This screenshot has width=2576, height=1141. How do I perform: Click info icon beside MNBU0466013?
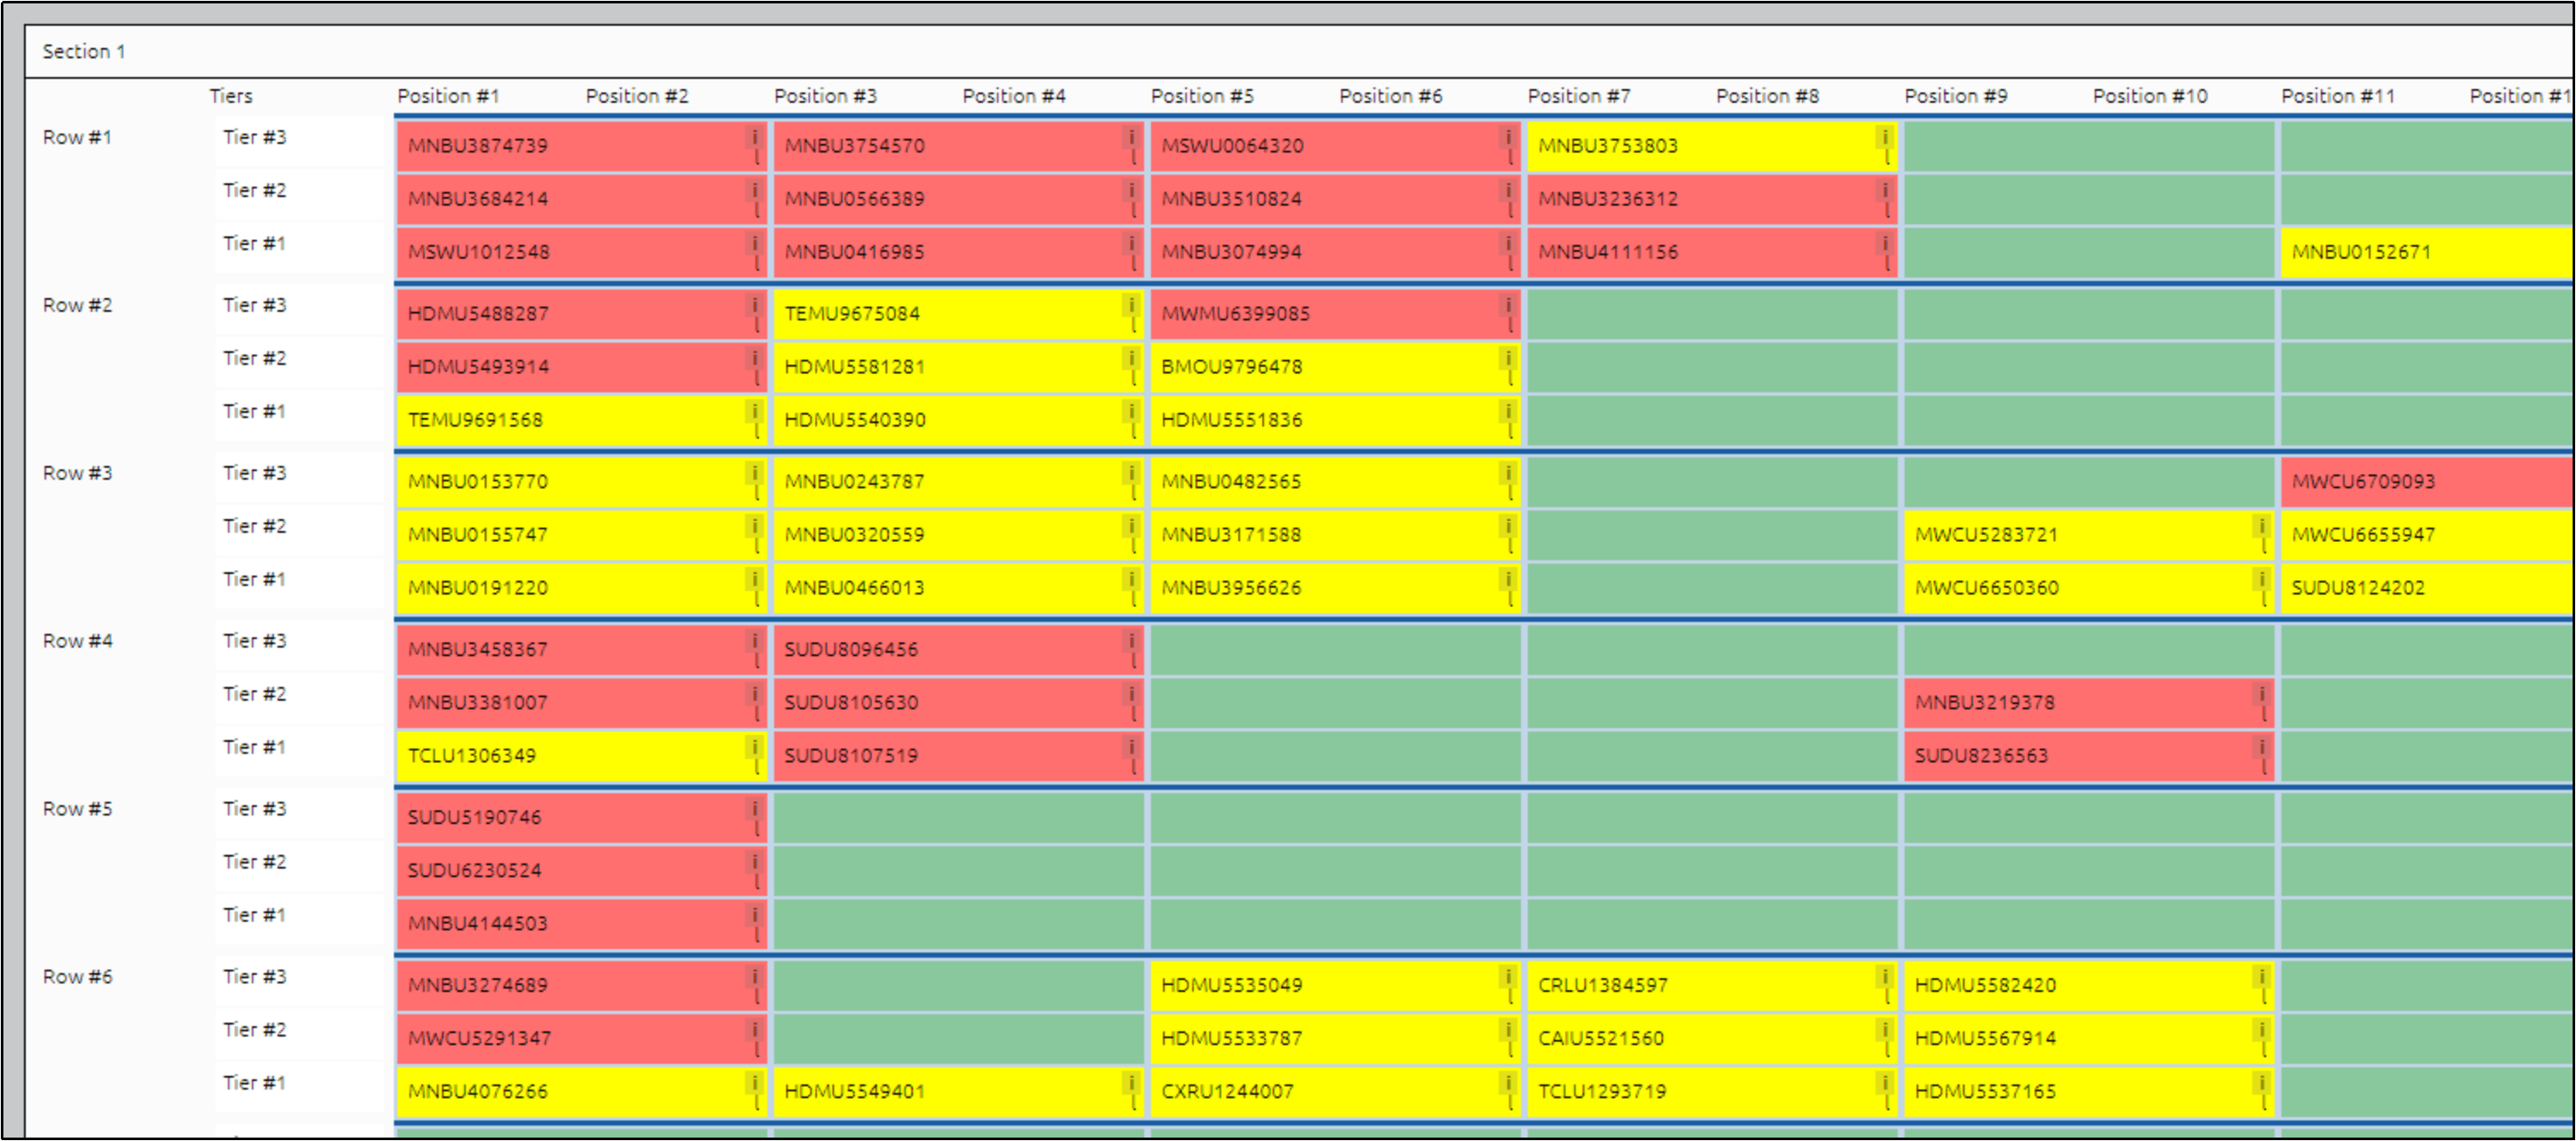coord(1131,579)
